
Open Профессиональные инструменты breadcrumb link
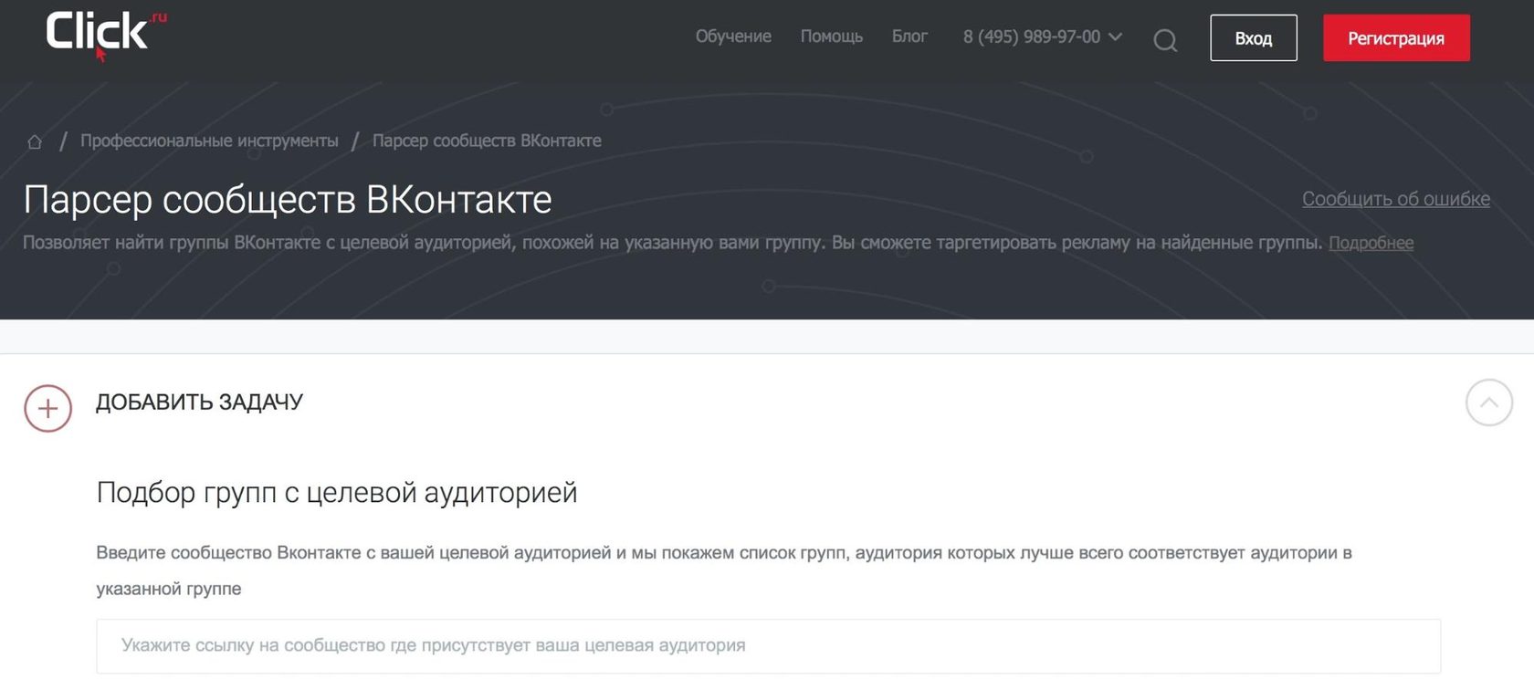(209, 141)
